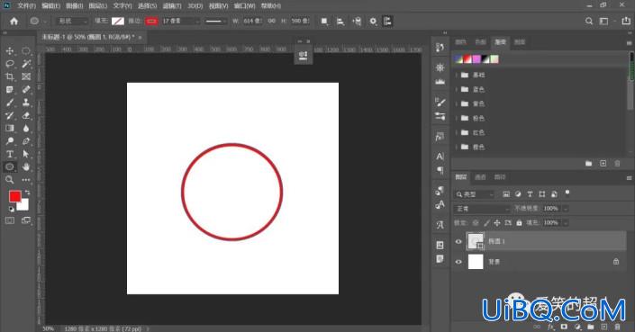Toggle type layer filter T icon
Viewport: 635px width, 332px height.
click(530, 194)
